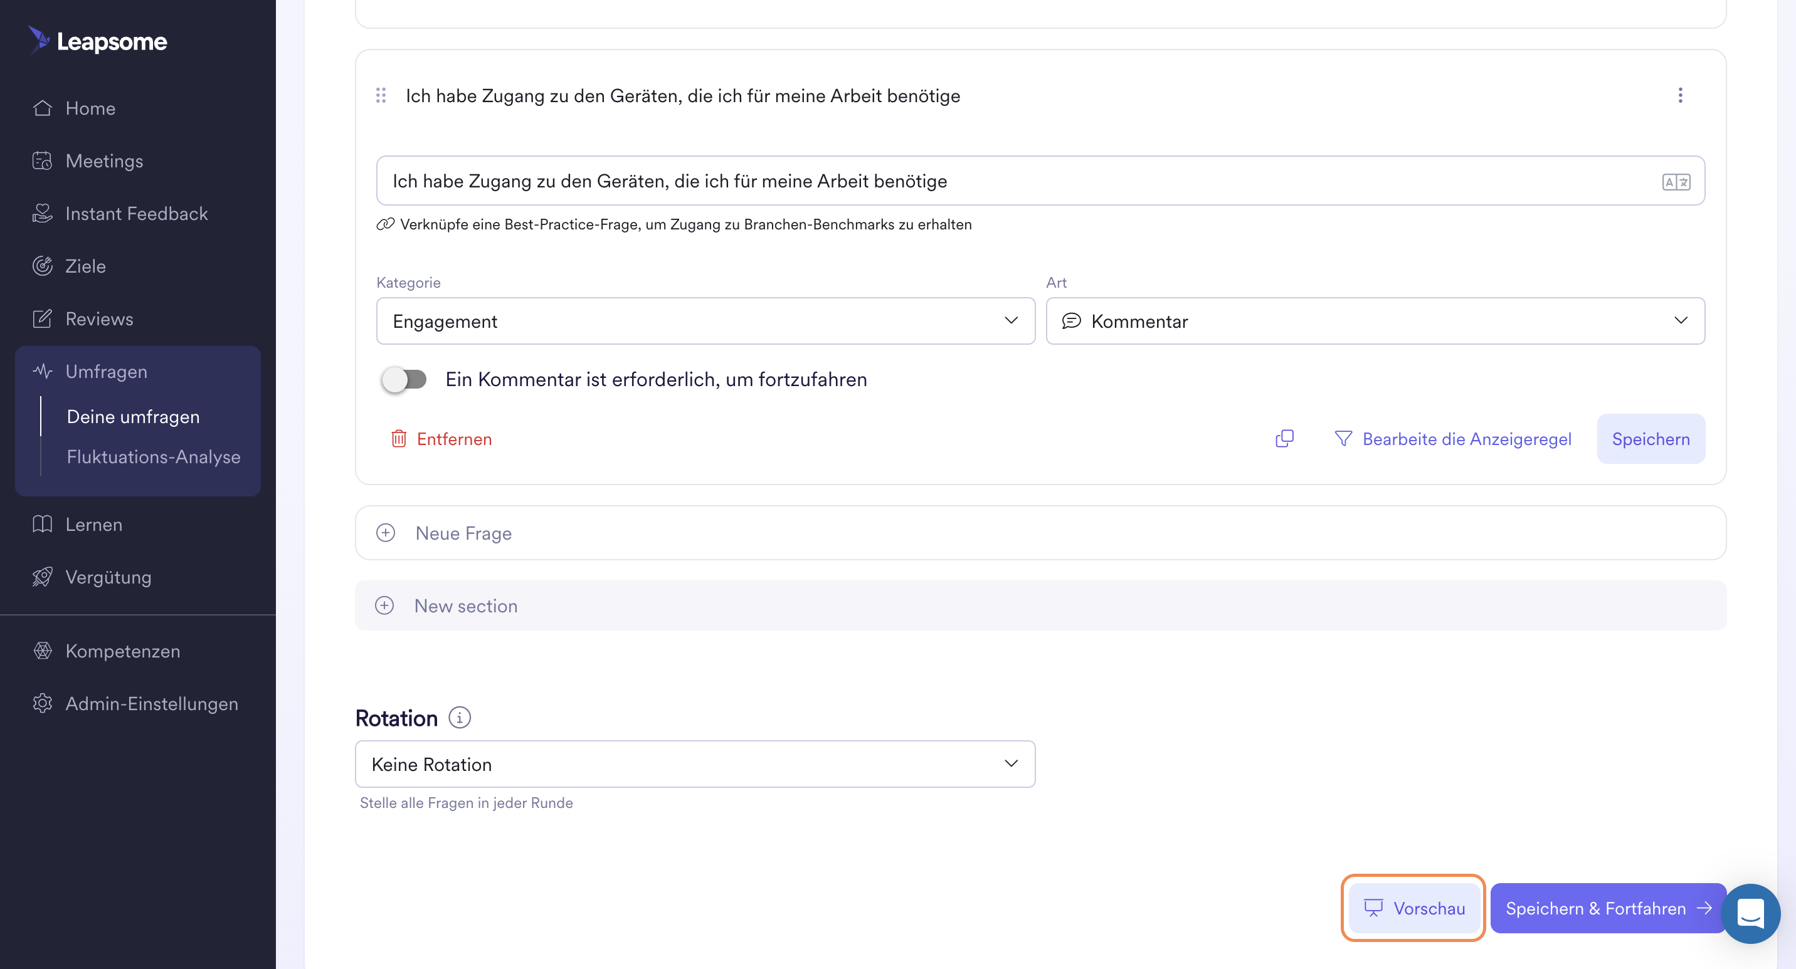Click the Speichern button

point(1651,439)
